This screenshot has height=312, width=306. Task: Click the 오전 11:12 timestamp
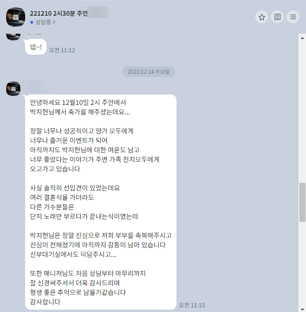(62, 50)
